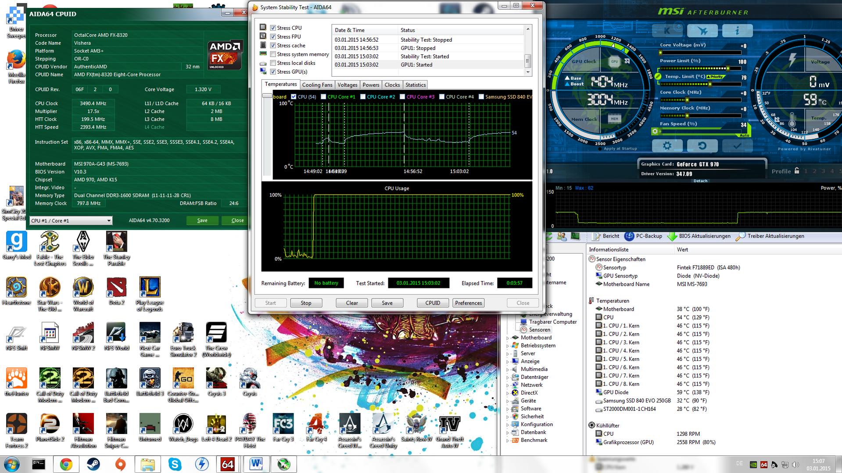The width and height of the screenshot is (842, 473).
Task: Expand the DirectX tree node
Action: pos(508,393)
